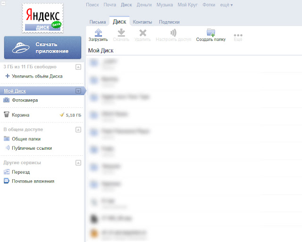Go to Почта in top navigation

pyautogui.click(x=110, y=5)
